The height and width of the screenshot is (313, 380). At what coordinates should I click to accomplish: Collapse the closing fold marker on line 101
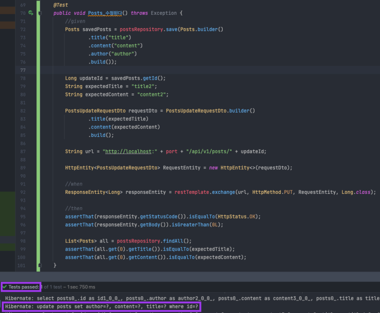tap(40, 265)
